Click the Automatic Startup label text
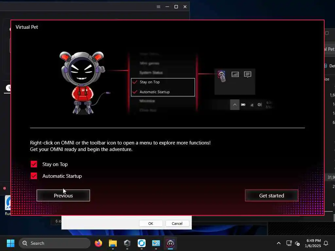 tap(62, 176)
